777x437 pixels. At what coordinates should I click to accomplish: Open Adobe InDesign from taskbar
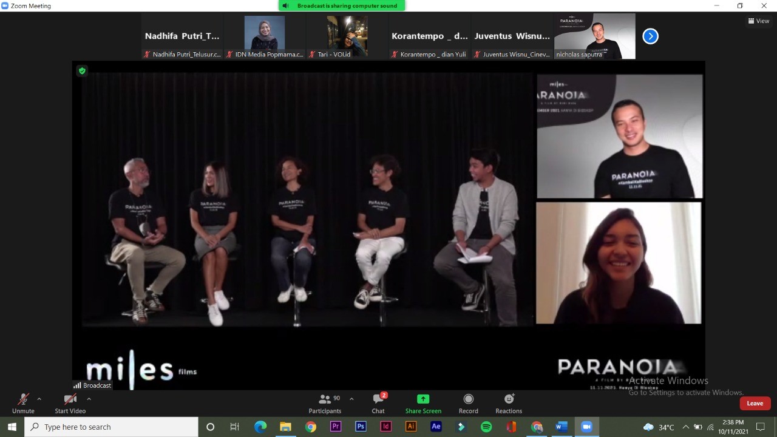pos(385,427)
